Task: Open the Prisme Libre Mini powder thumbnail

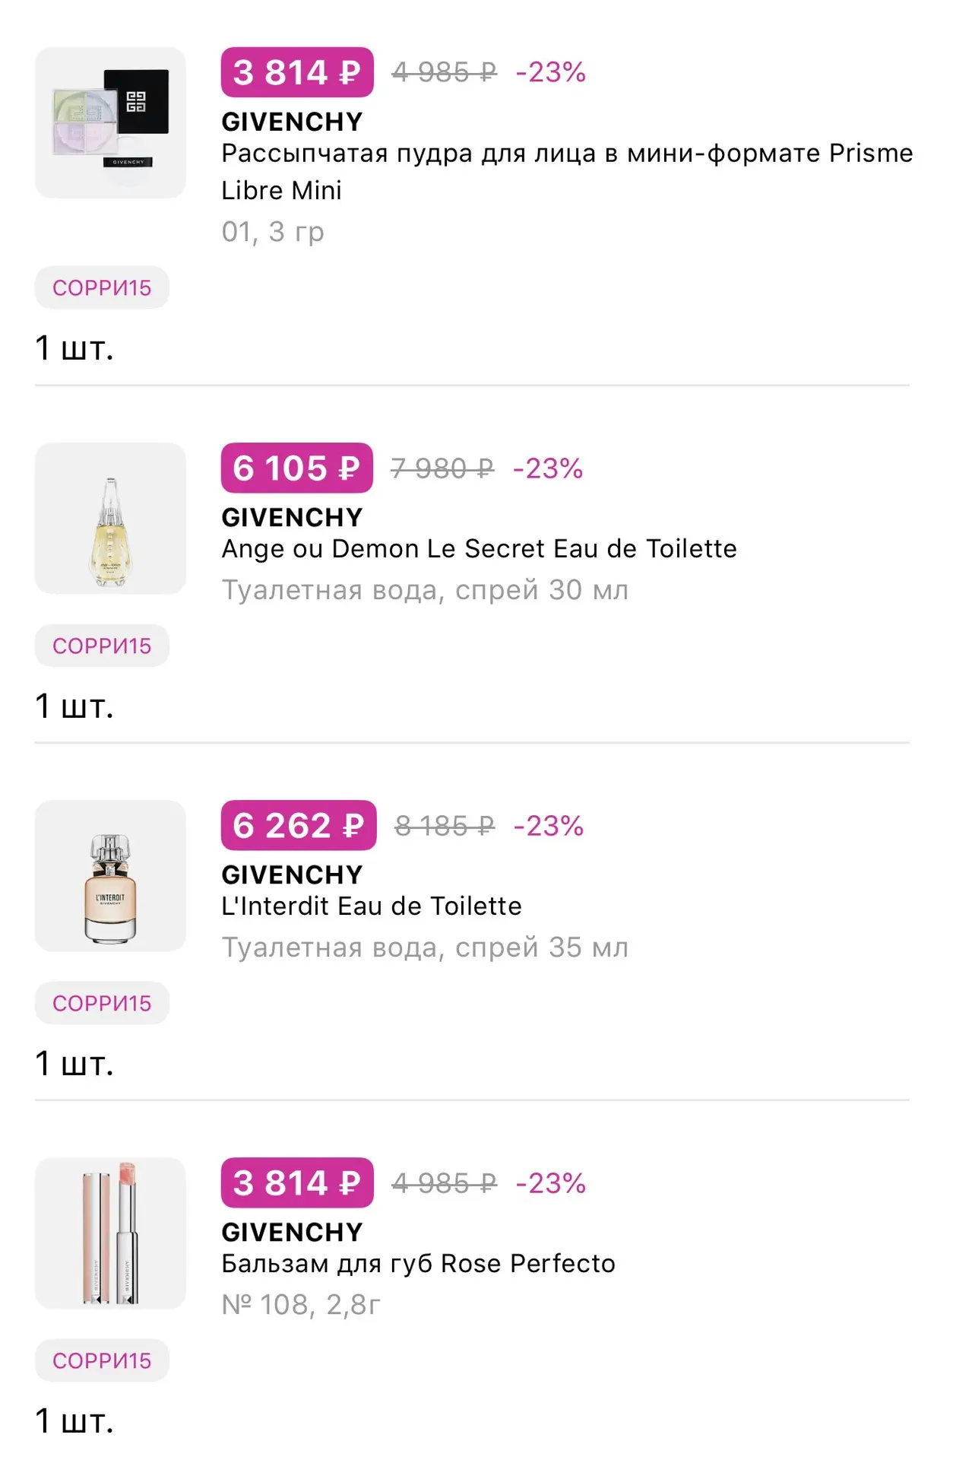Action: (110, 122)
